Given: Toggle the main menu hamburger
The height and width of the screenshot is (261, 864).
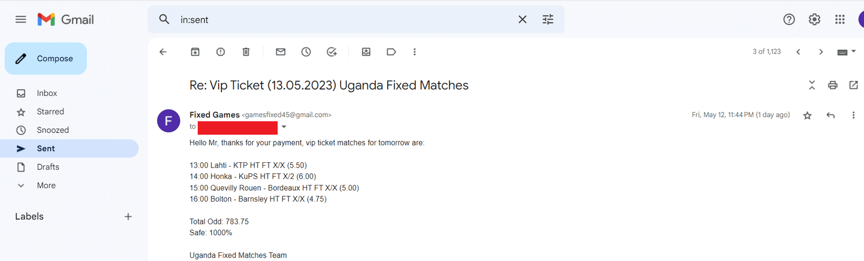Looking at the screenshot, I should [x=21, y=19].
